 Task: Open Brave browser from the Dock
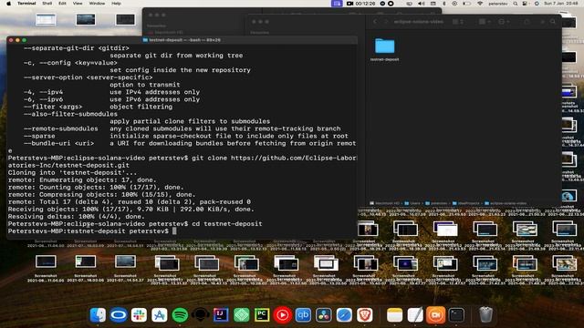click(364, 315)
